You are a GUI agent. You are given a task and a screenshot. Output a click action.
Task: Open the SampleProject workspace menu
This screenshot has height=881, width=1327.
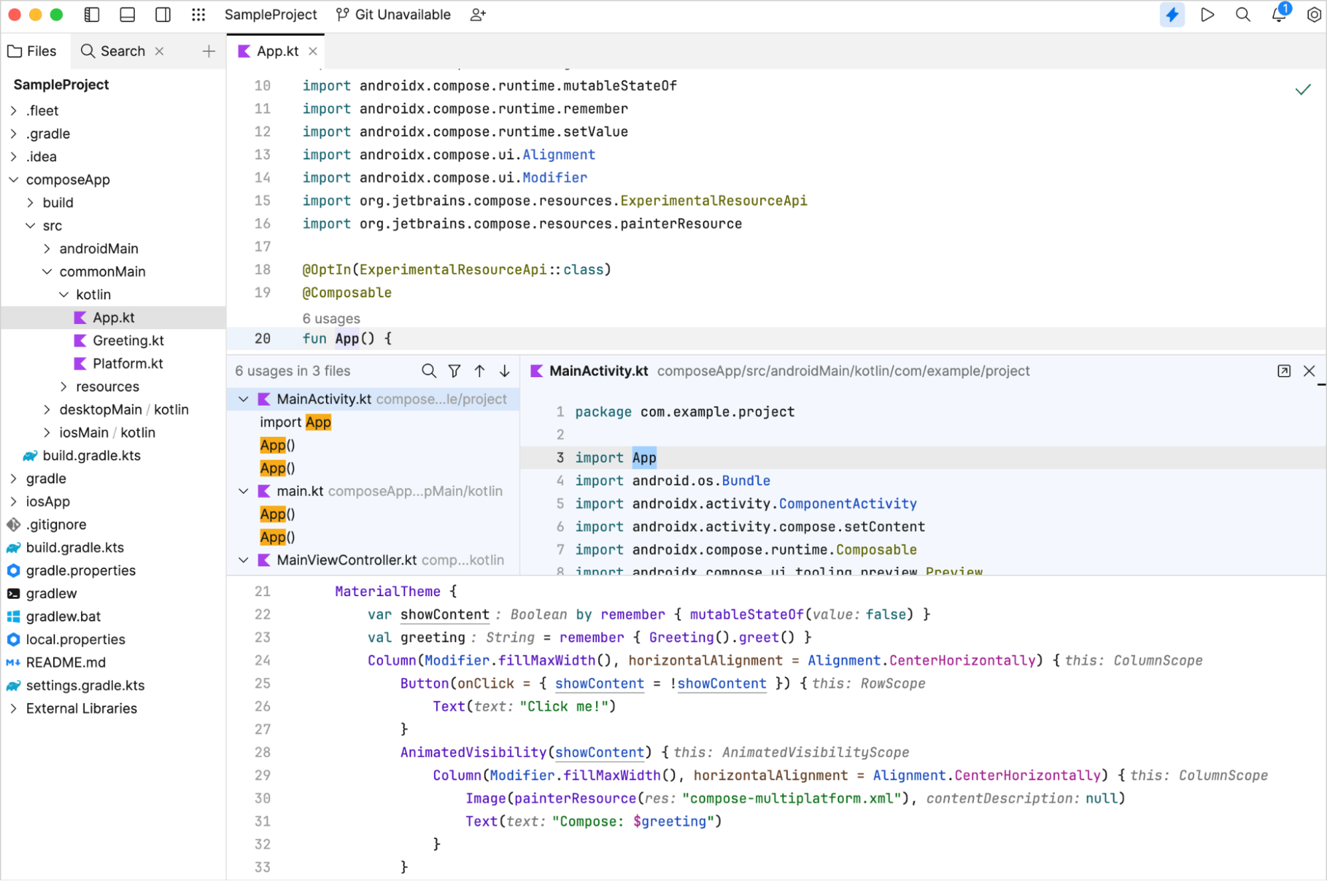point(271,15)
